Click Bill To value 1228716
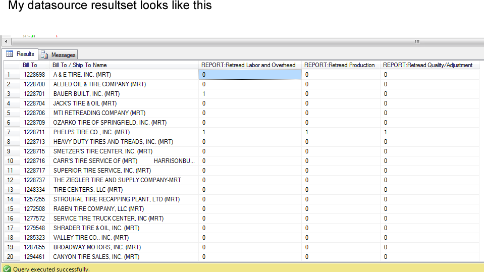484x272 pixels. (34, 161)
